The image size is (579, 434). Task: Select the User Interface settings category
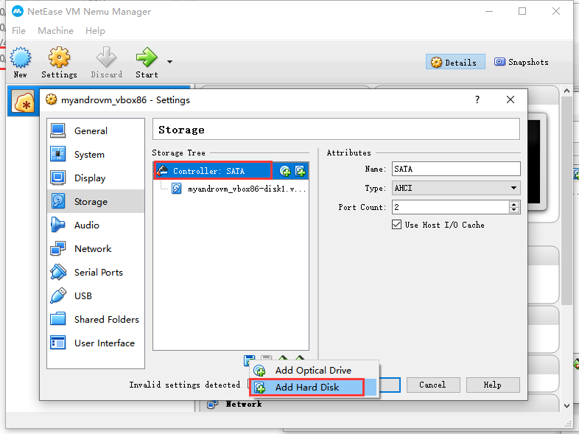[96, 343]
